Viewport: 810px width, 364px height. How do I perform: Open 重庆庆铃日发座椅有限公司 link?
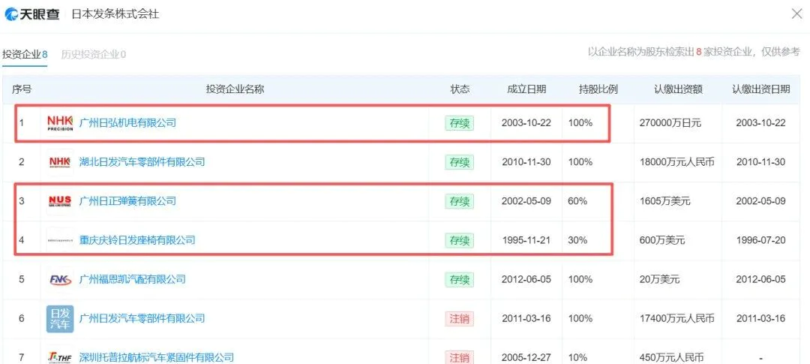tap(137, 240)
